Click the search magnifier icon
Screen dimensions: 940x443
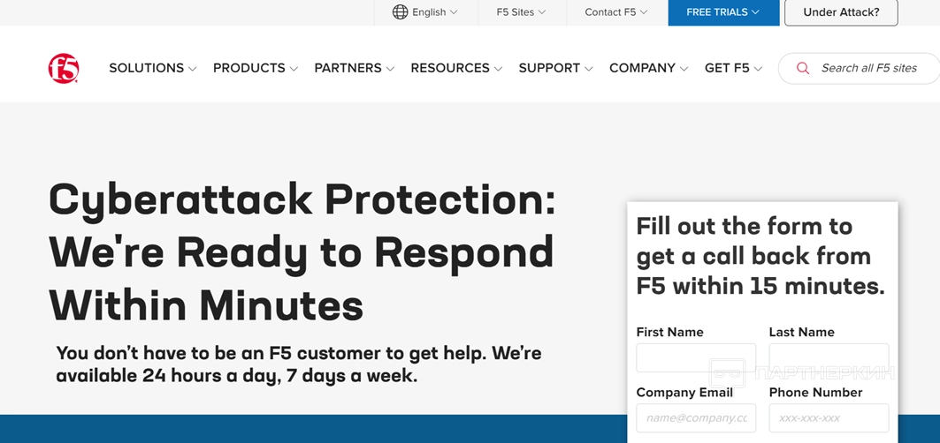(803, 68)
